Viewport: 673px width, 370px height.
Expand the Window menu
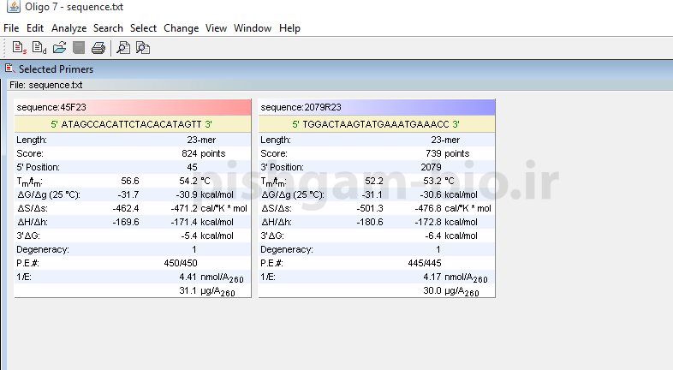click(253, 28)
